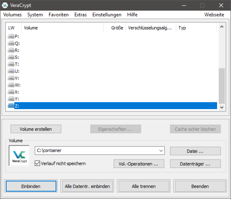
Task: Click the VeraCrypt logo in the Volume group
Action: [19, 156]
